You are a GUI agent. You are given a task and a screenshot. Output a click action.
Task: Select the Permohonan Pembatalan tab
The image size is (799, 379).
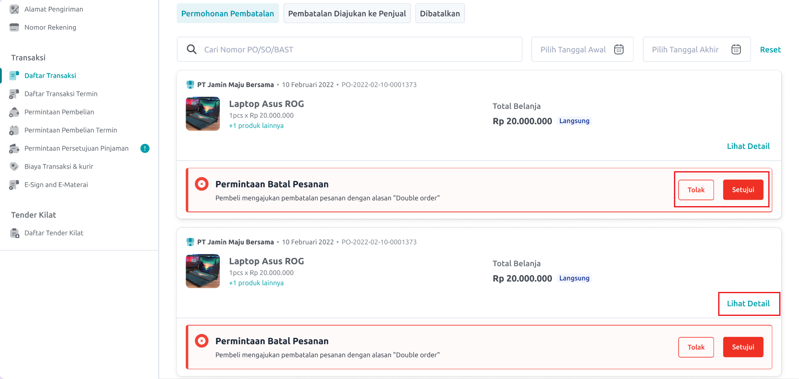(x=228, y=13)
